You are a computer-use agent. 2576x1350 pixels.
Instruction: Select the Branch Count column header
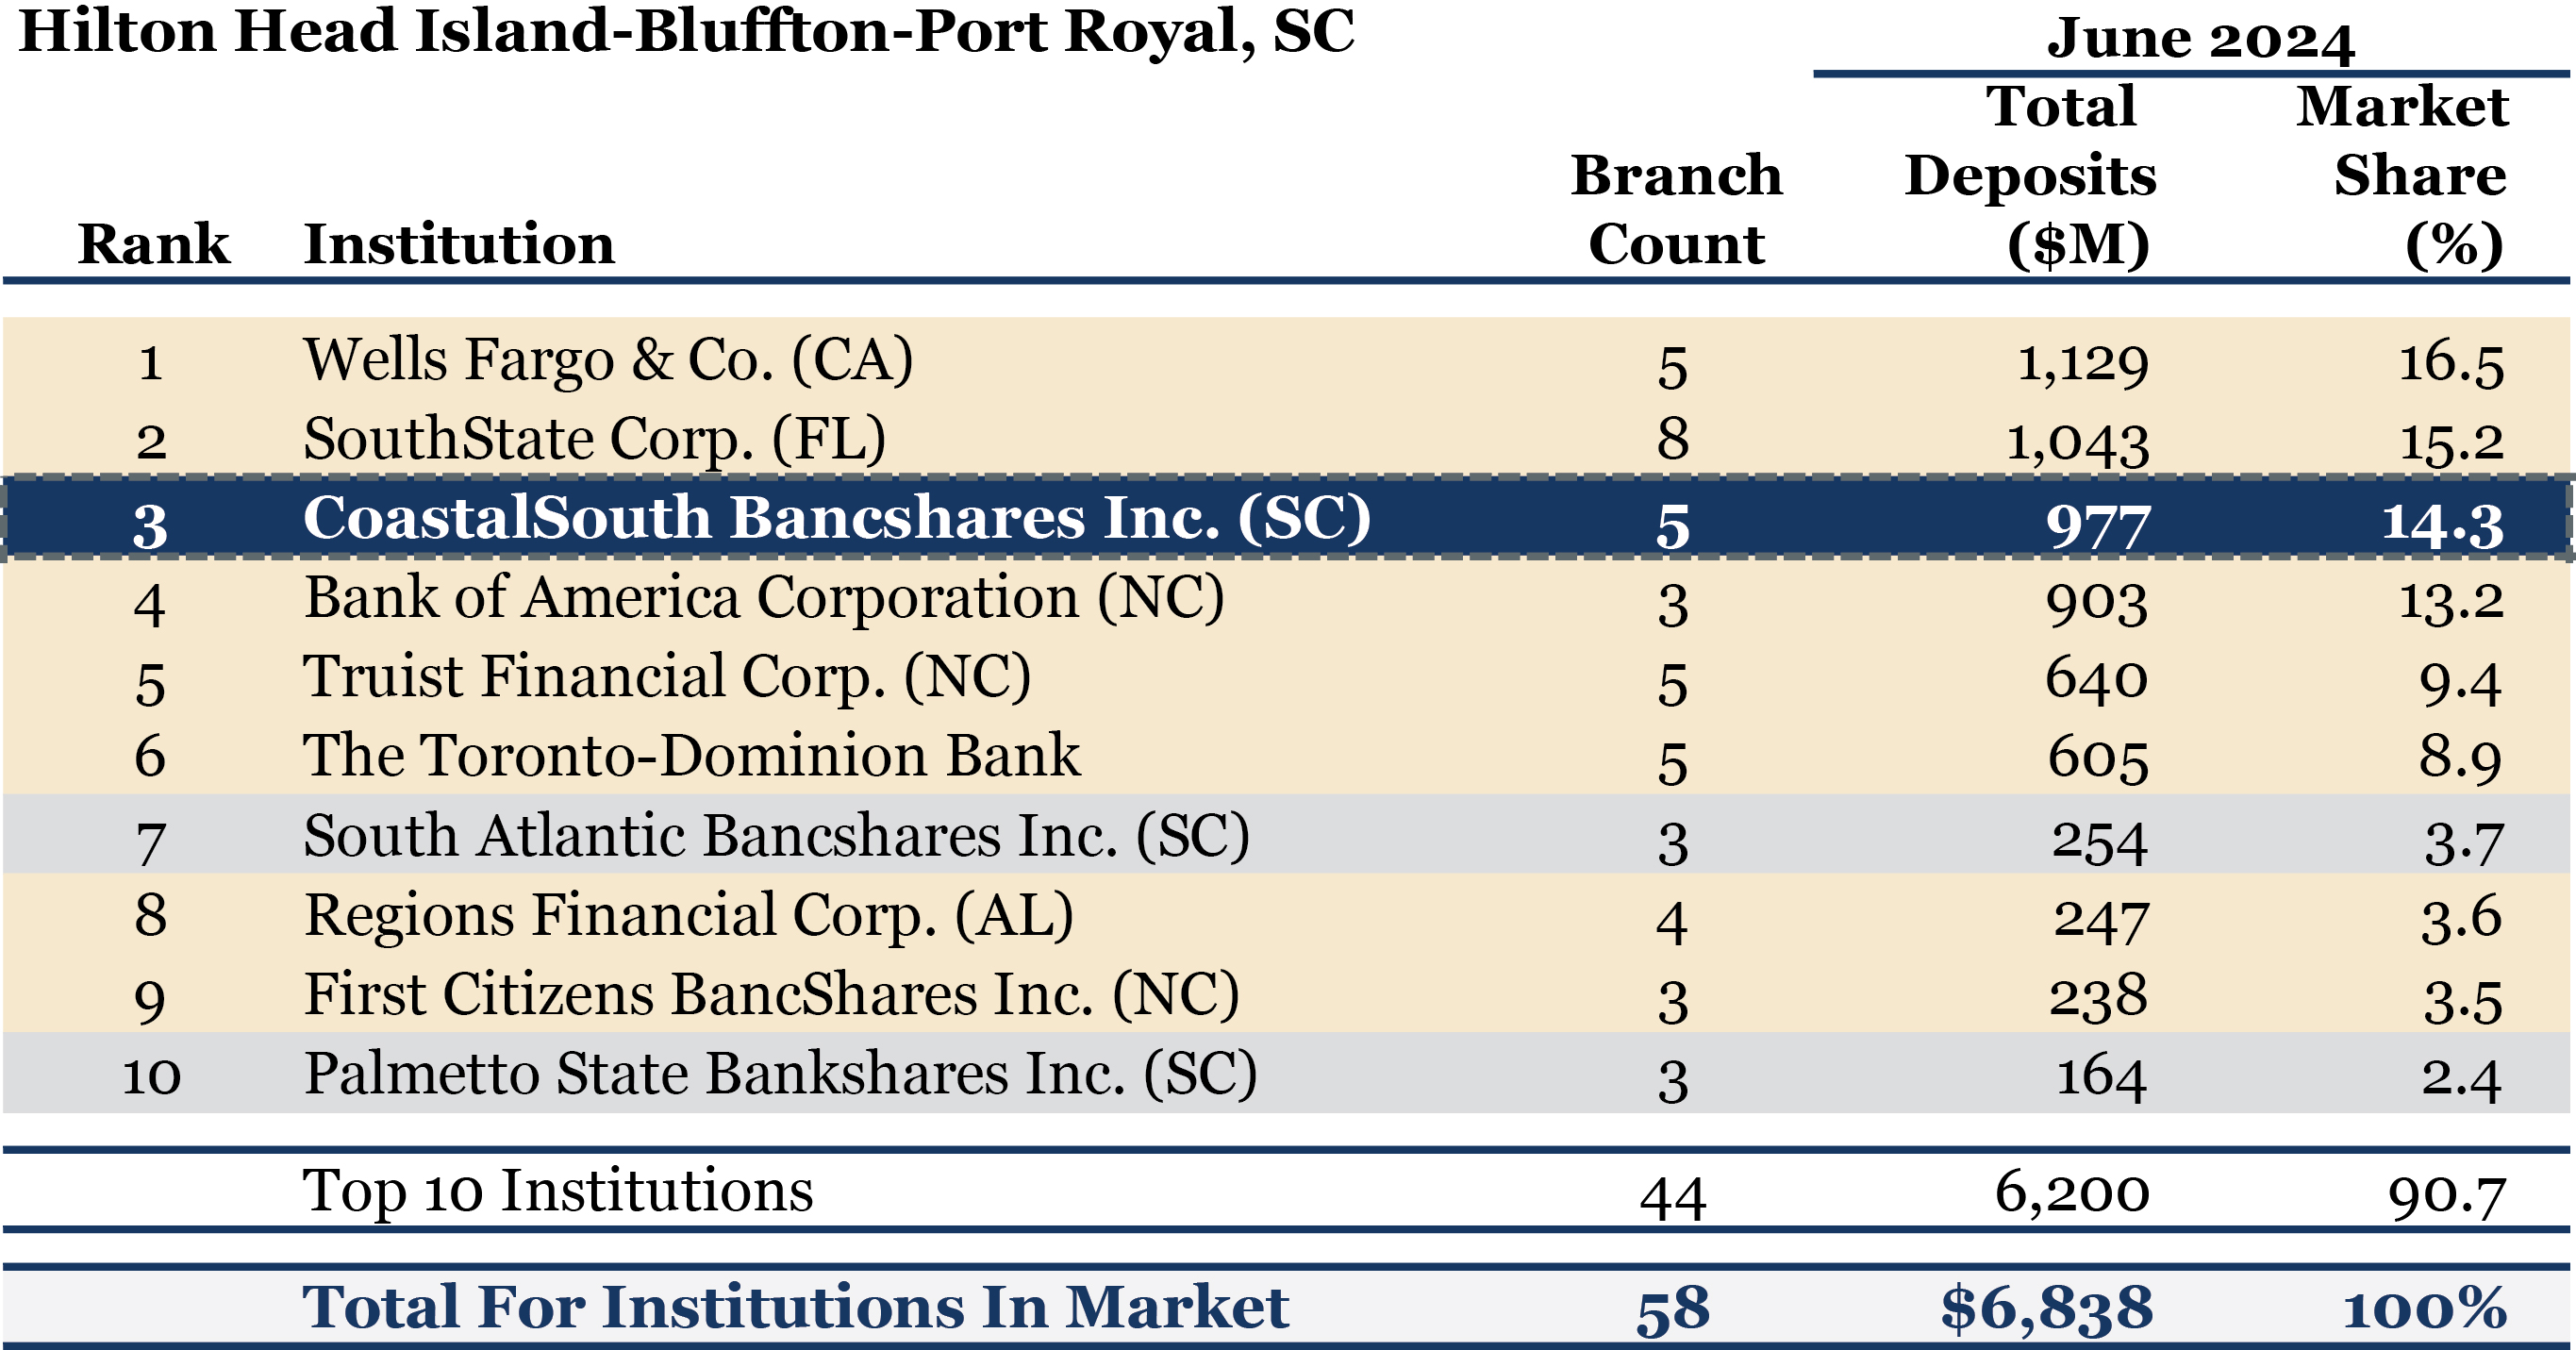click(1676, 210)
